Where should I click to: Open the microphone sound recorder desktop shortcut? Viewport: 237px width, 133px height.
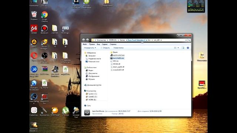tap(44, 111)
